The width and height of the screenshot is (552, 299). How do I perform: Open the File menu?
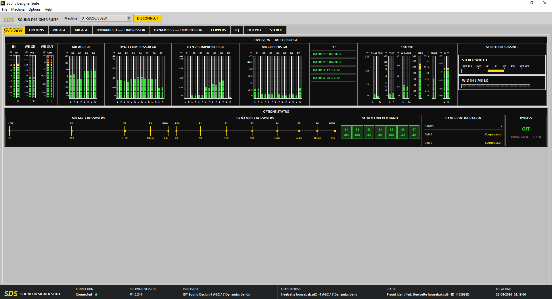coord(5,9)
